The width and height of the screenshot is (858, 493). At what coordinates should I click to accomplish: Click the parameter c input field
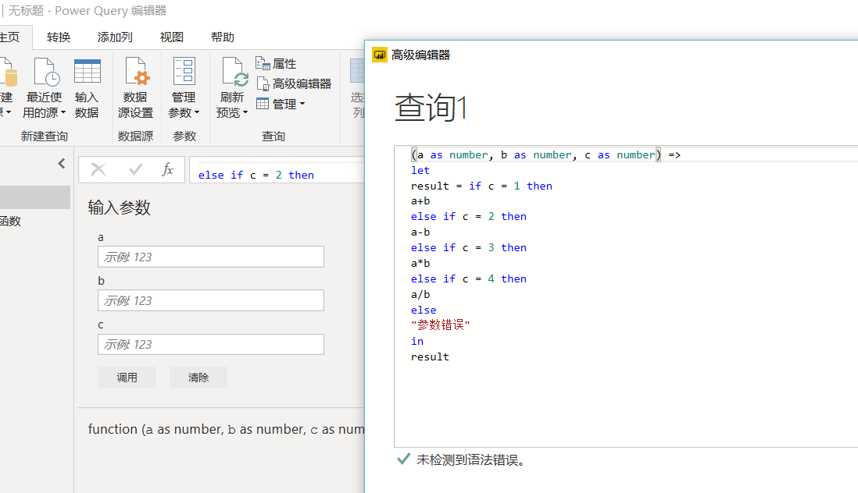[211, 345]
